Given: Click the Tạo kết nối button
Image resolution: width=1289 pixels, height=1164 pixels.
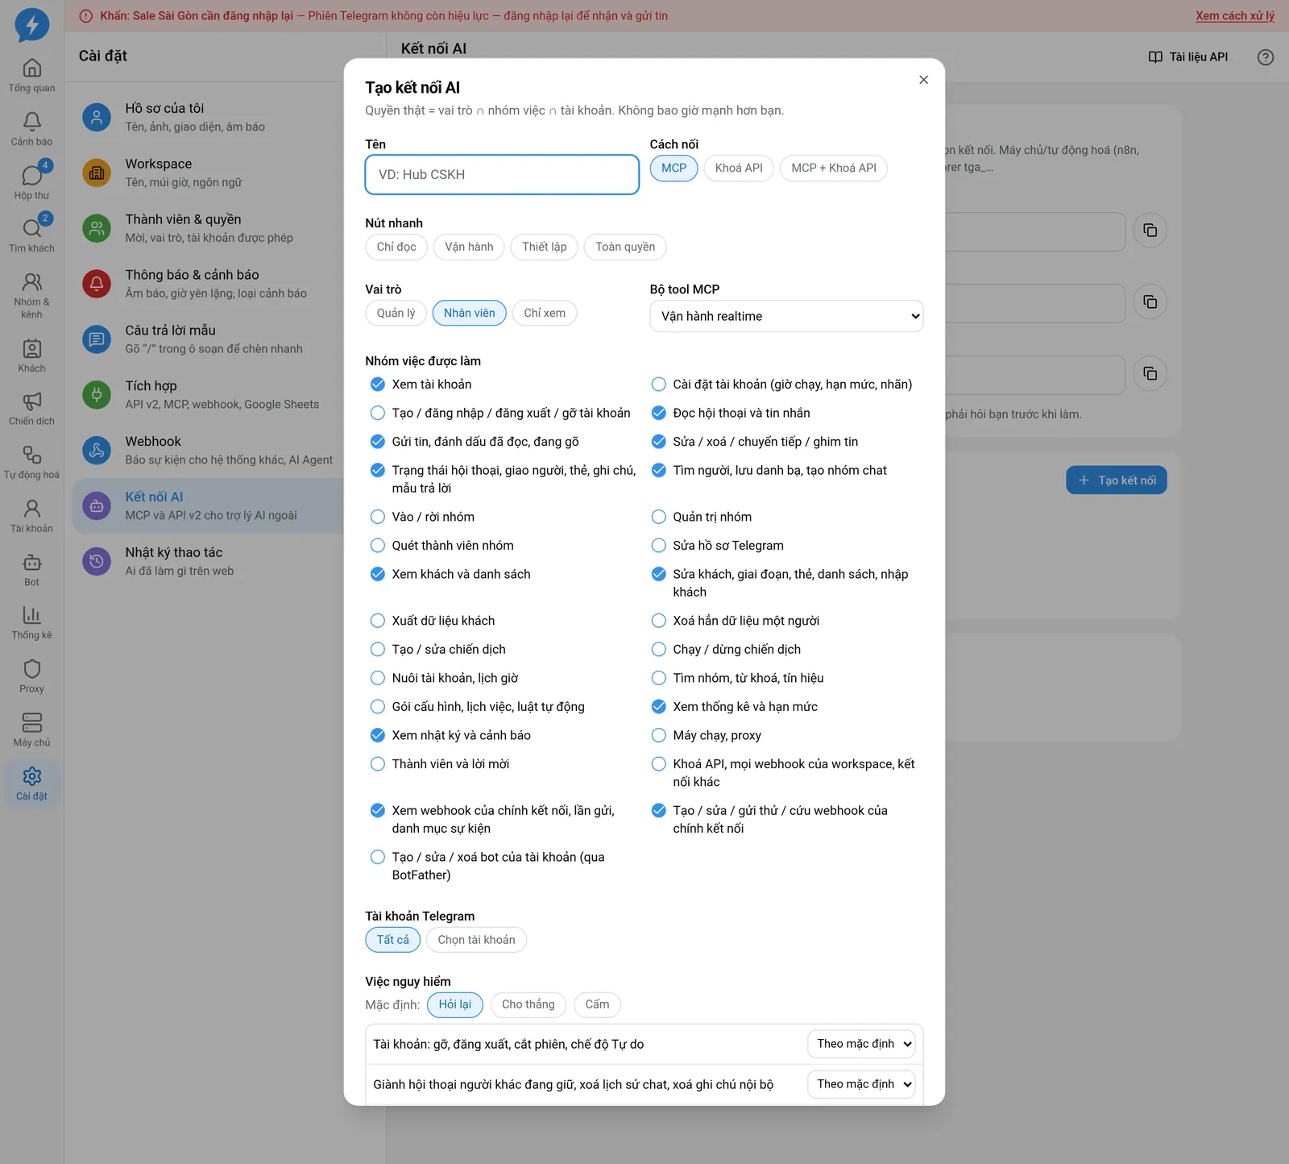Looking at the screenshot, I should (x=1117, y=480).
